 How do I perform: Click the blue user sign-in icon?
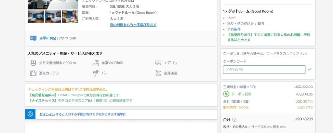tap(30, 114)
